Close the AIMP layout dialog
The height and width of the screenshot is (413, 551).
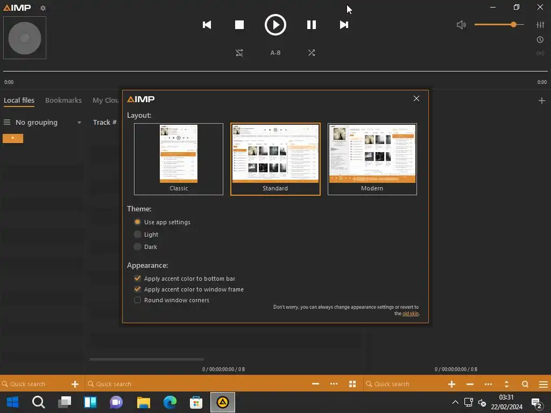[x=416, y=99]
